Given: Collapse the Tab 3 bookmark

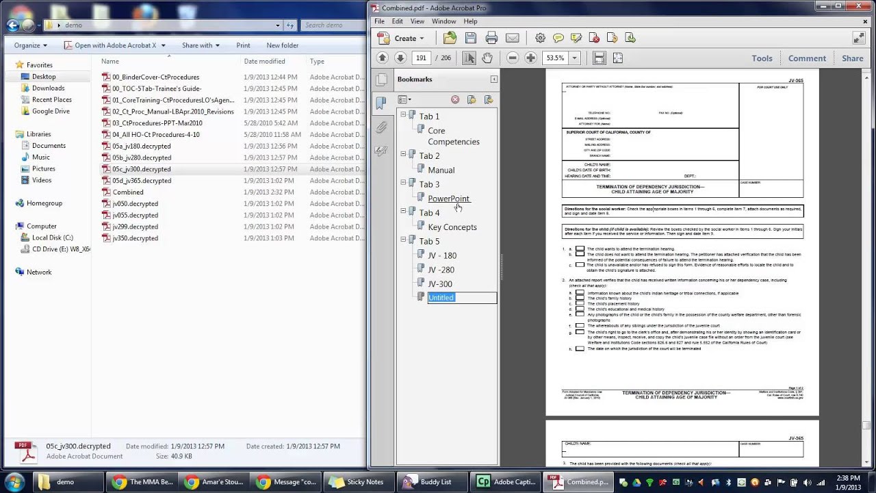Looking at the screenshot, I should (403, 183).
